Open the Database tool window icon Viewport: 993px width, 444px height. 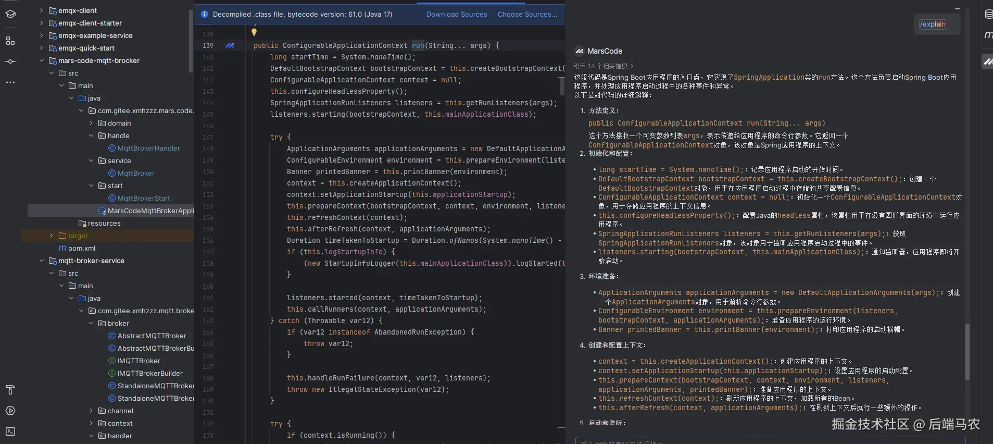tap(988, 14)
